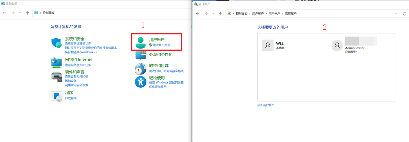This screenshot has width=409, height=142.
Task: Click the 控制面板 breadcrumb in Manage Accounts path
Action: pyautogui.click(x=241, y=14)
